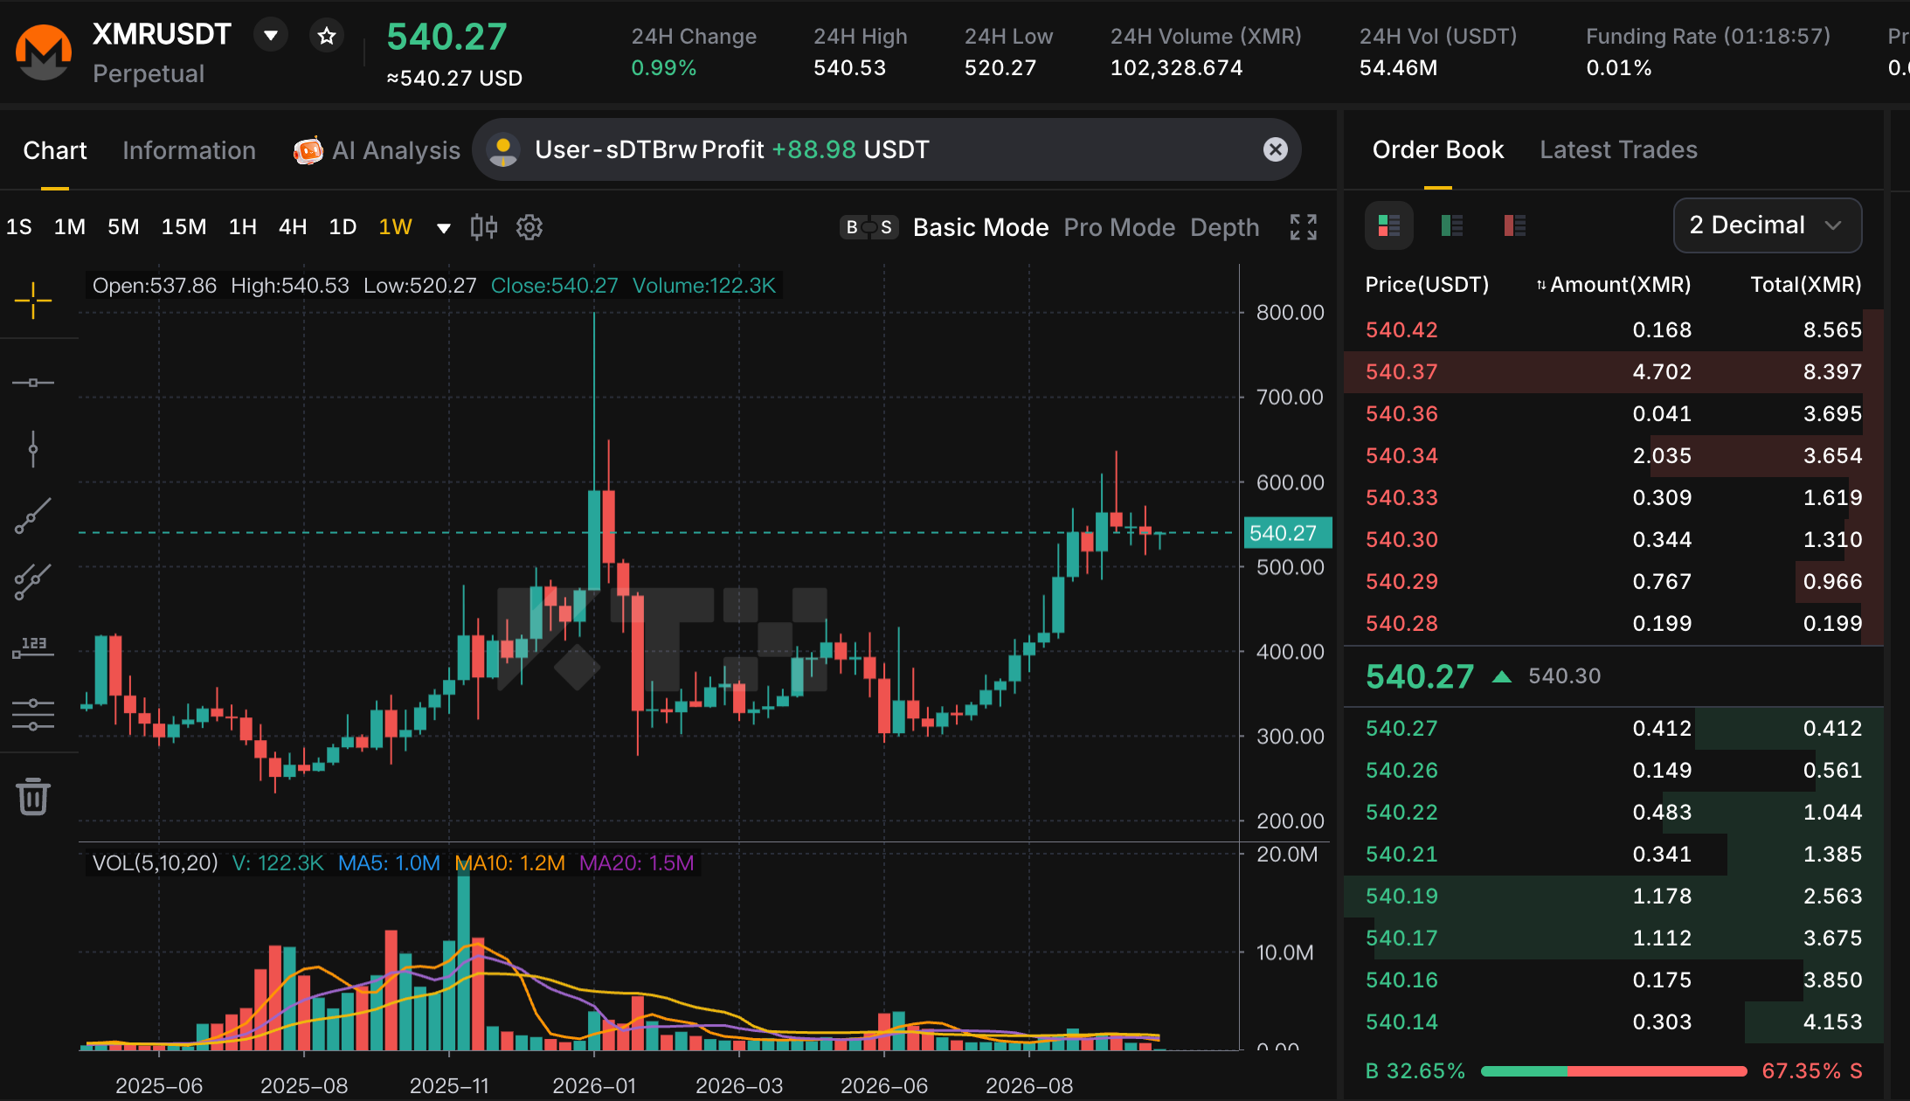Click last price 540.27 in order book
1910x1101 pixels.
(x=1419, y=675)
